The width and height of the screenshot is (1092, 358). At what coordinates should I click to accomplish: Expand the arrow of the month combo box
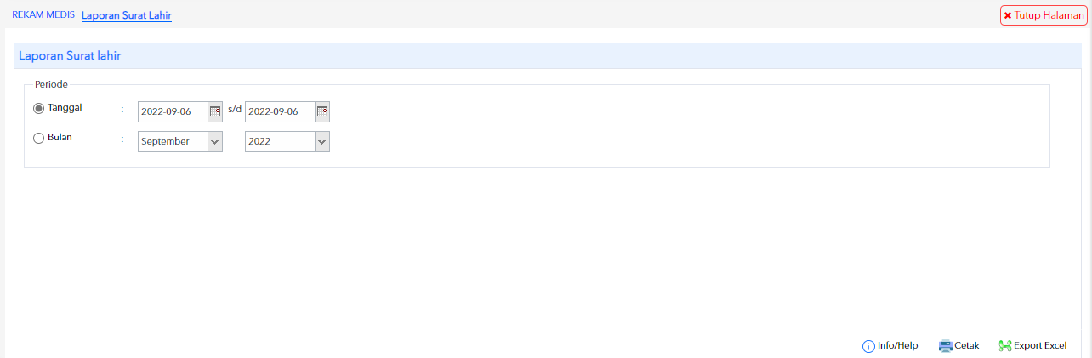click(x=215, y=141)
